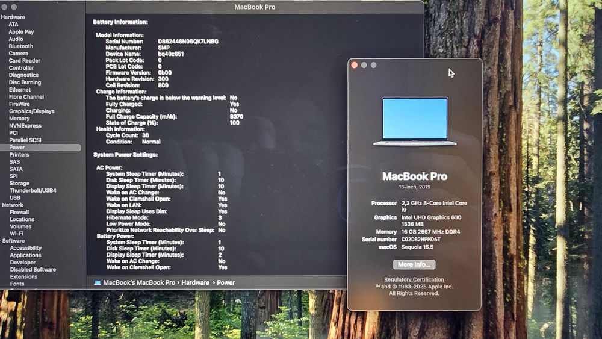
Task: Select Thunderbolt/USB4 in sidebar
Action: (33, 190)
